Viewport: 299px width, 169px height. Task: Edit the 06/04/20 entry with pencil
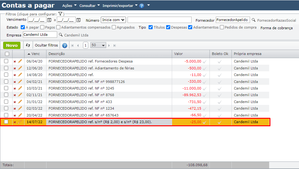20,61
